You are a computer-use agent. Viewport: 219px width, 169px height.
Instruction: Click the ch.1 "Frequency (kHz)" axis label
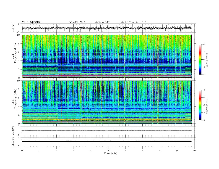15,53
